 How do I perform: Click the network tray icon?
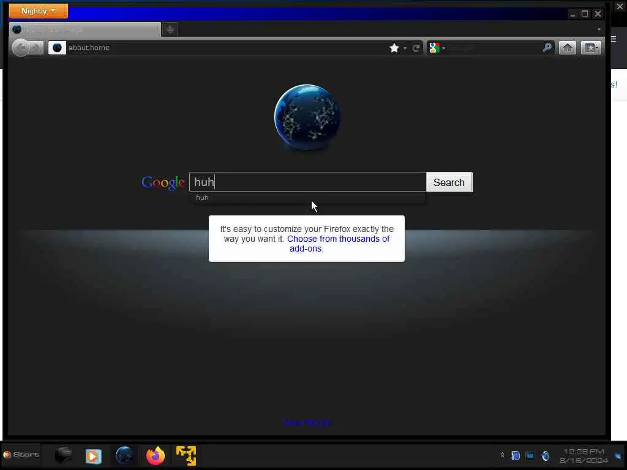pyautogui.click(x=530, y=455)
